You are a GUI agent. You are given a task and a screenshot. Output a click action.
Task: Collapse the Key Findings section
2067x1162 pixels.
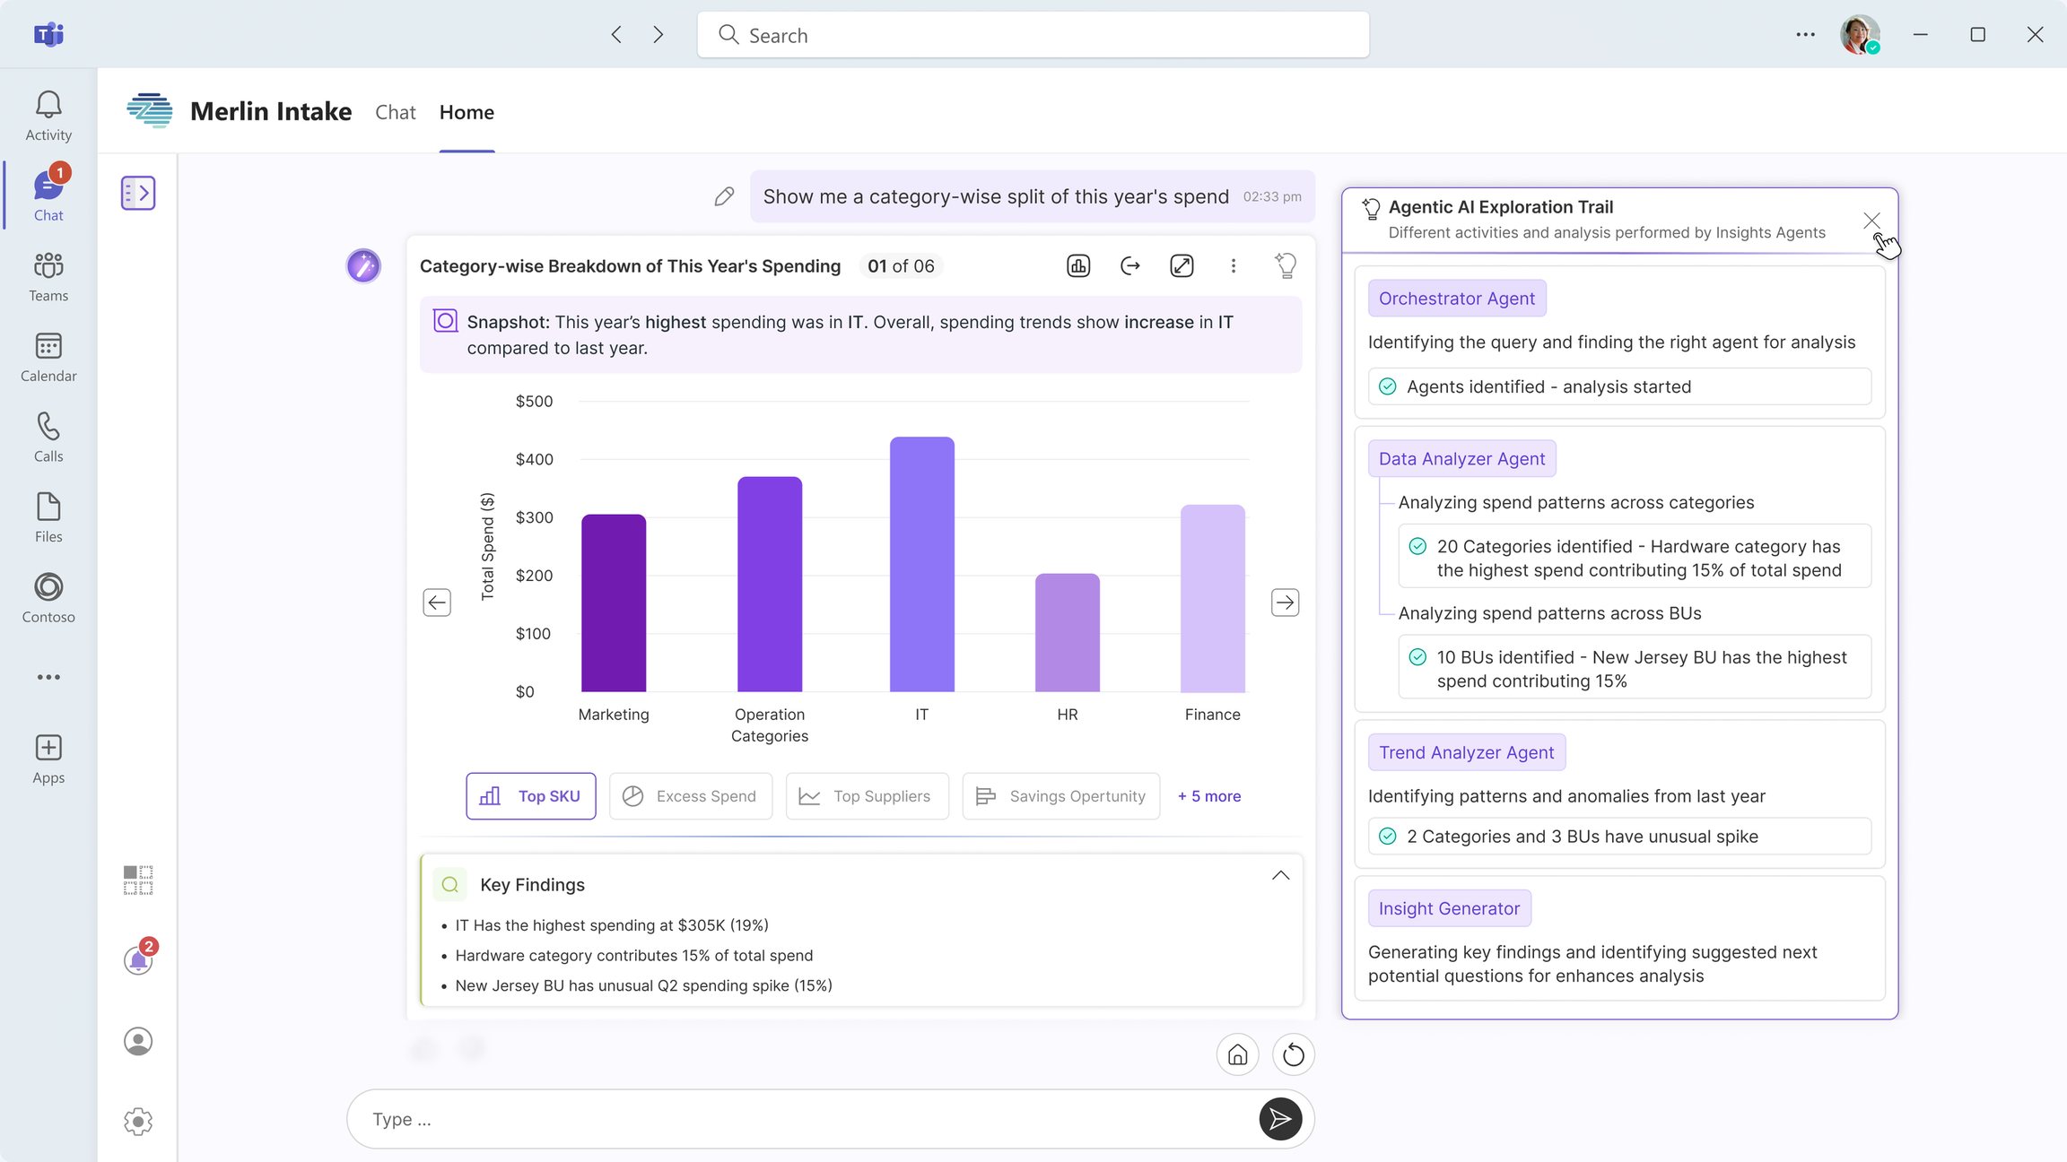(1280, 876)
